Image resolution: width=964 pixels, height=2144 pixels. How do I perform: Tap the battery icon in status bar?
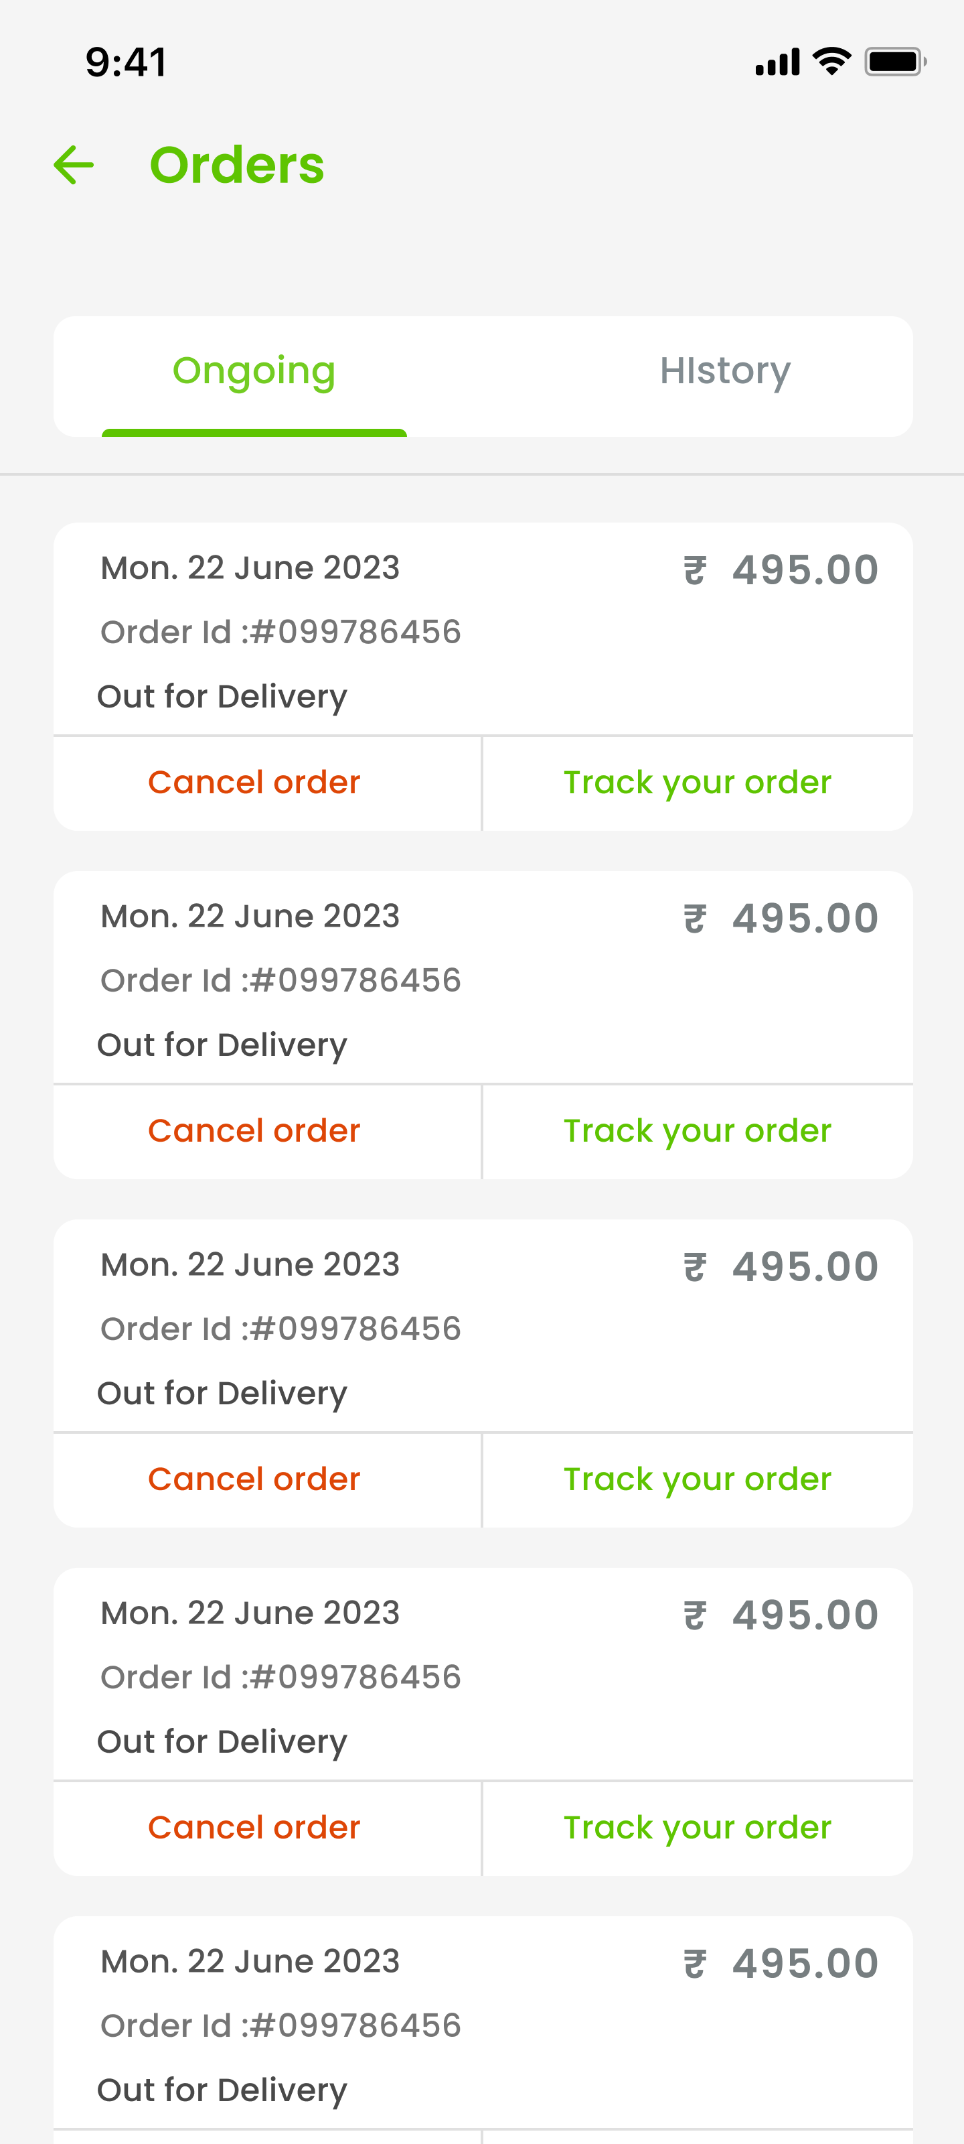(895, 62)
